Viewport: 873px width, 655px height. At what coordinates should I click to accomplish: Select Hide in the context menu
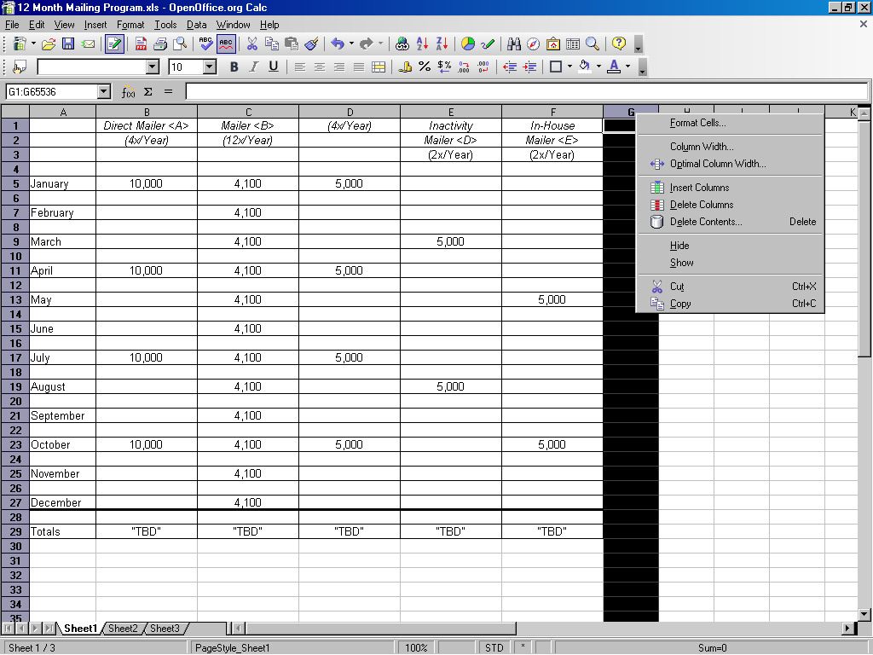click(679, 246)
